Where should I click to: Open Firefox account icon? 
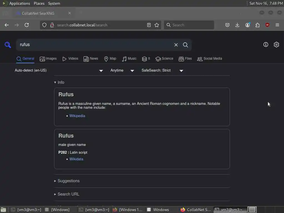pyautogui.click(x=248, y=25)
